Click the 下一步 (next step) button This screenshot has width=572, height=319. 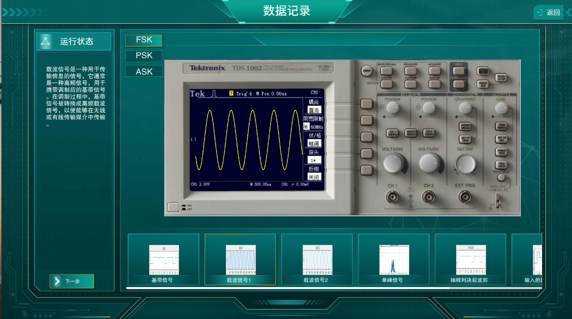(72, 281)
